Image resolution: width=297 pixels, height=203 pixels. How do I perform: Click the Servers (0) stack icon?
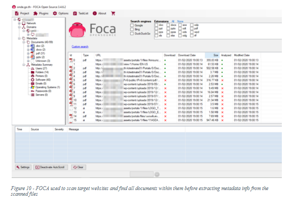click(x=32, y=95)
